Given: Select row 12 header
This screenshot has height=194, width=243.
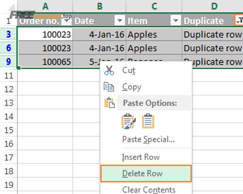Looking at the screenshot, I should (9, 89).
